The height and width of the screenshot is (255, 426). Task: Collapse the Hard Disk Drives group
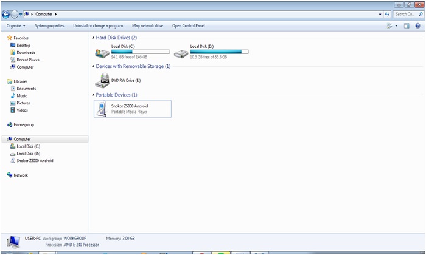(x=94, y=38)
